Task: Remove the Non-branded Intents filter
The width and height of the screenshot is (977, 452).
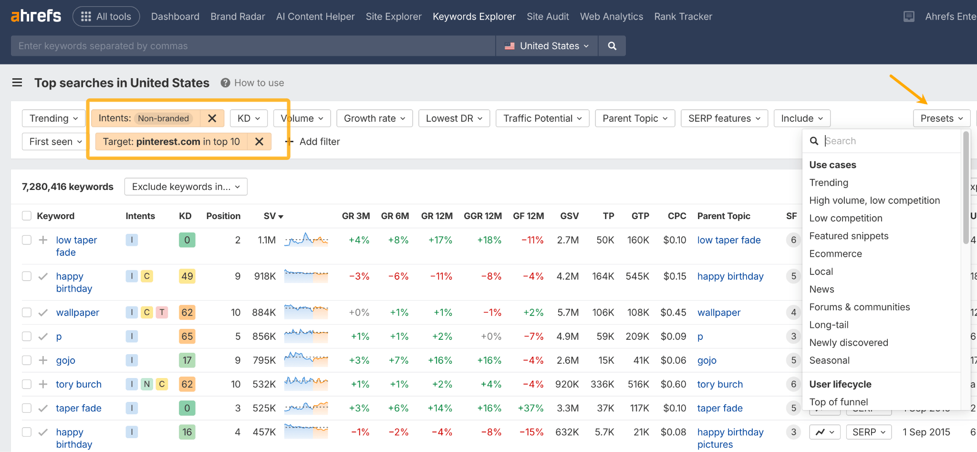Action: 212,118
